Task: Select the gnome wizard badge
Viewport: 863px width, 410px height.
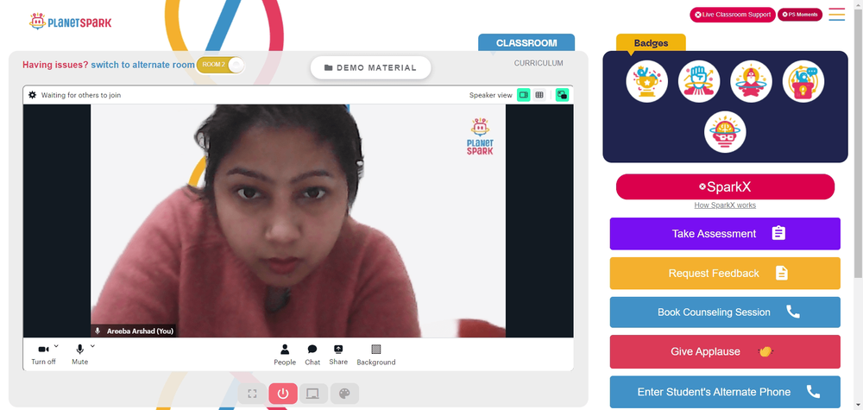Action: click(x=751, y=81)
